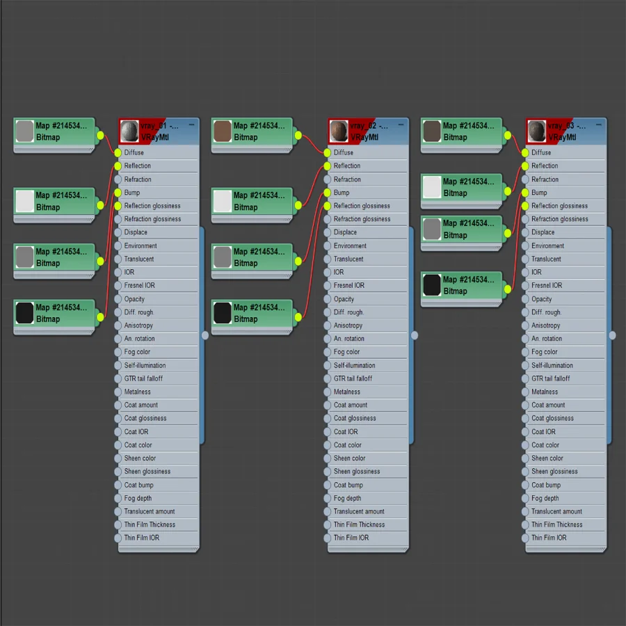Click the output socket of vray_02 node
Image resolution: width=626 pixels, height=626 pixels.
(415, 335)
